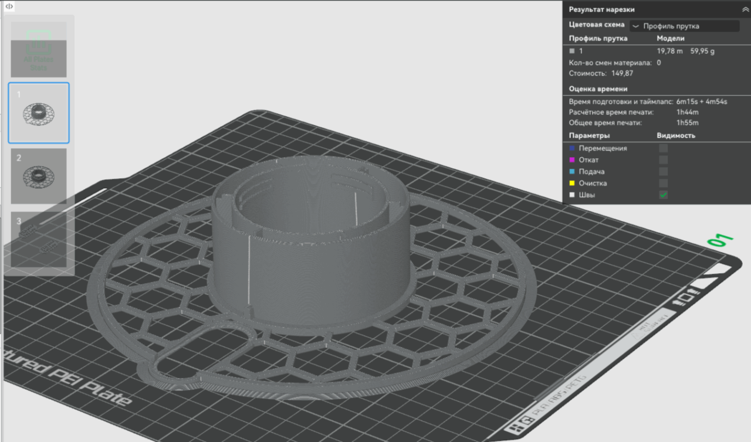Image resolution: width=751 pixels, height=442 pixels.
Task: Switch to plate 2 thumbnail
Action: [x=39, y=176]
